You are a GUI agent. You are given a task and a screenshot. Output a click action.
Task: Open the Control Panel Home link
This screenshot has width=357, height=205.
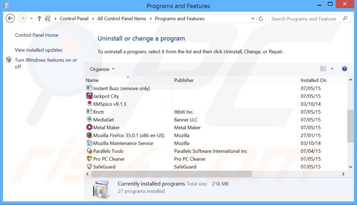click(x=37, y=35)
